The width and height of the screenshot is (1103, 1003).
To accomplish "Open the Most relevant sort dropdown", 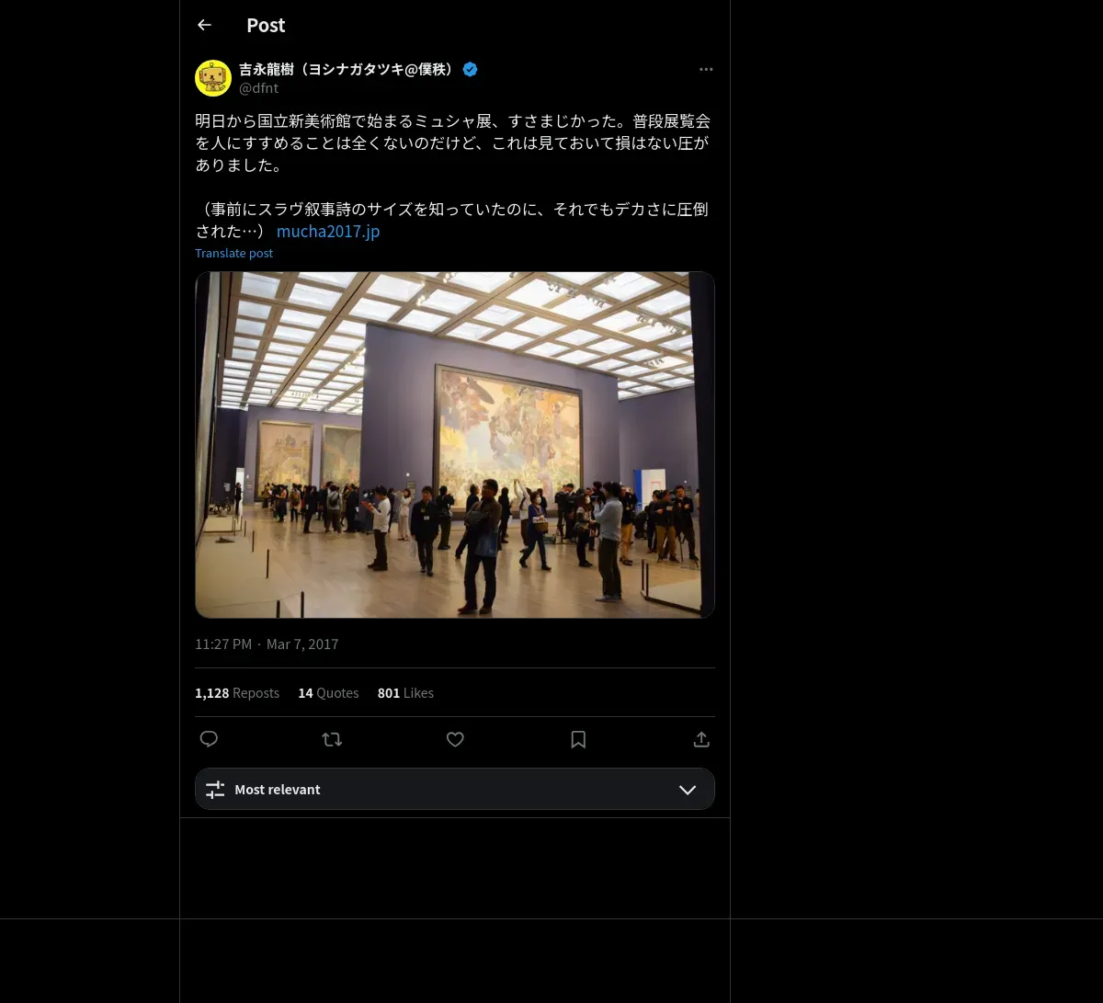I will (x=455, y=789).
